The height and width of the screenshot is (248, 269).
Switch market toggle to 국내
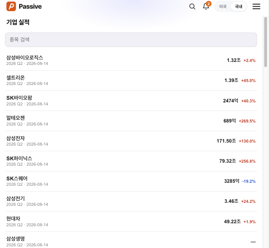tap(239, 6)
